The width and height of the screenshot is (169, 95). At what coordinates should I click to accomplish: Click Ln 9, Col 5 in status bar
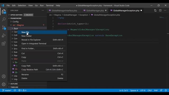pos(124,90)
